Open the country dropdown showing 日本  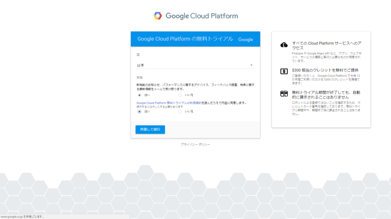coord(195,65)
